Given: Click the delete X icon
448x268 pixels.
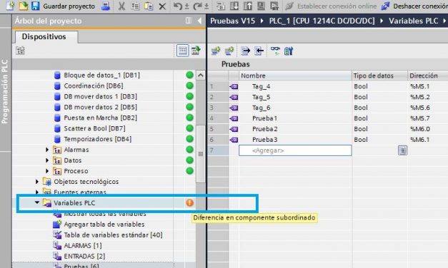Looking at the screenshot, I should point(162,6).
